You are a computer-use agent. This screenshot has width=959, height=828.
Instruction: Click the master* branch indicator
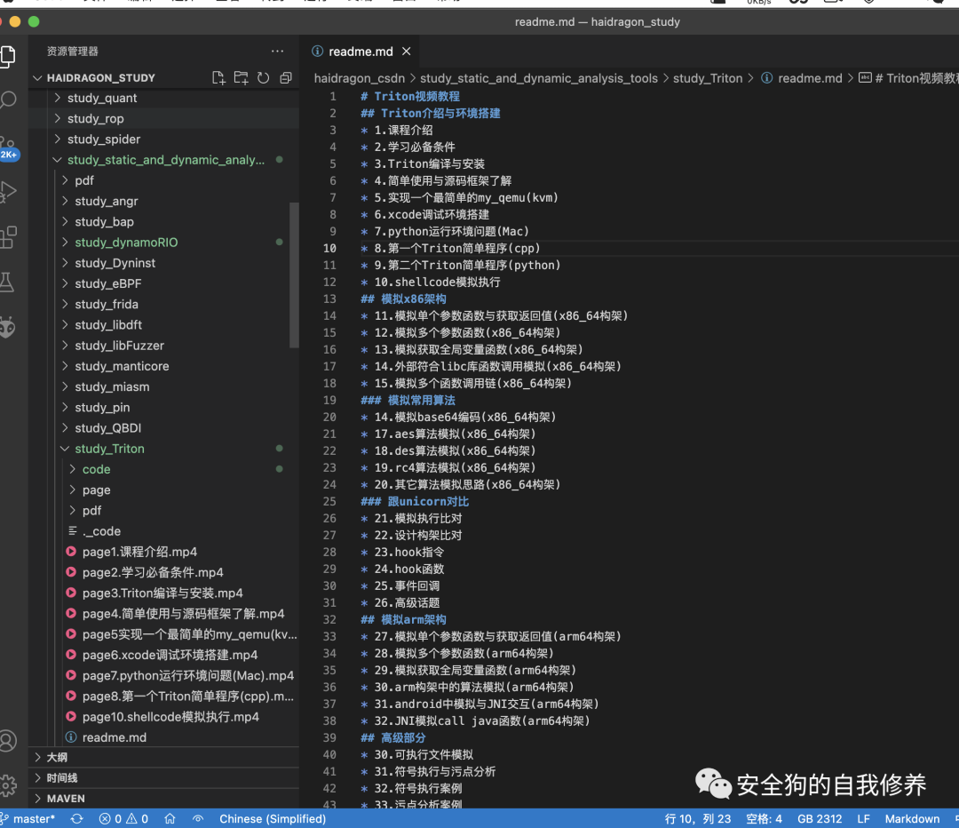tap(28, 819)
